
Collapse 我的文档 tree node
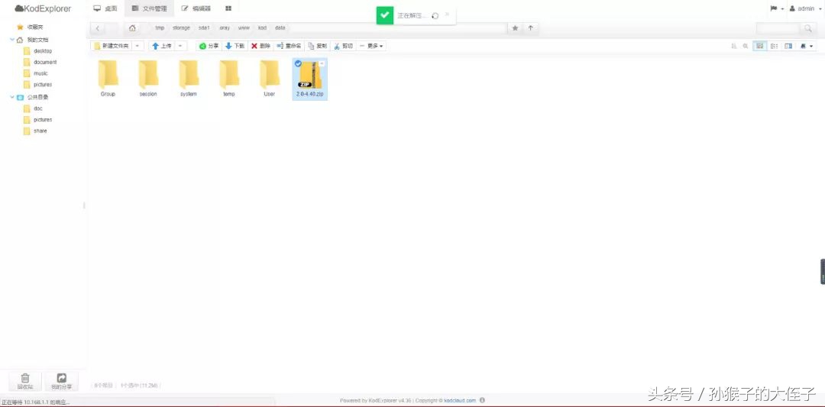[12, 40]
